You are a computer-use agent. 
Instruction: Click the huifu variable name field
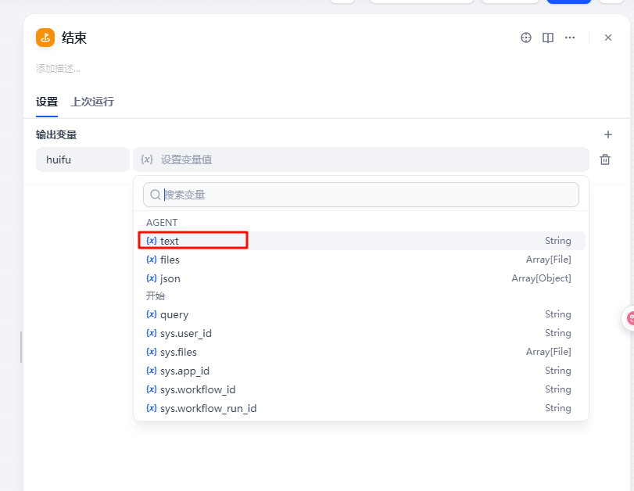[82, 159]
